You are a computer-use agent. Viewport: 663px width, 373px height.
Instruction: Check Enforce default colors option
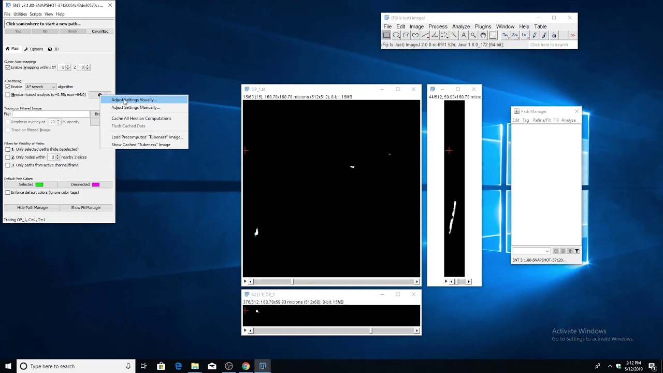coord(7,192)
